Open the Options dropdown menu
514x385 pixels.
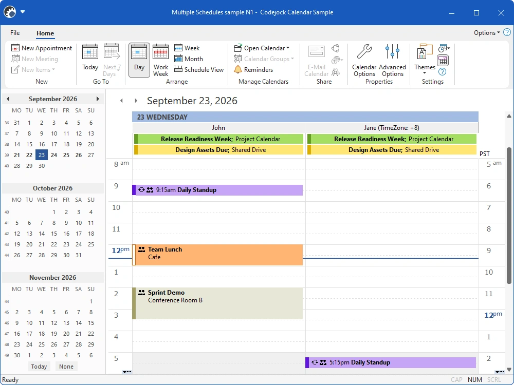(x=487, y=33)
